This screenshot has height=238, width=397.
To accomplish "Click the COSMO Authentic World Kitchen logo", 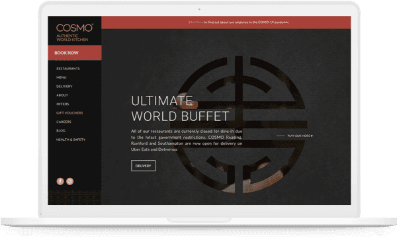I will point(74,32).
